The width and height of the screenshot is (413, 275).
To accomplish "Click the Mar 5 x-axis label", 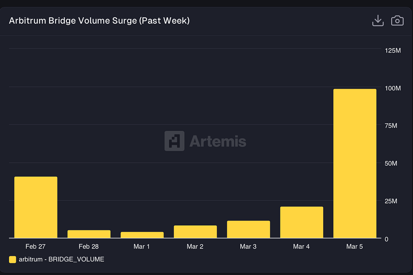I will (x=355, y=246).
